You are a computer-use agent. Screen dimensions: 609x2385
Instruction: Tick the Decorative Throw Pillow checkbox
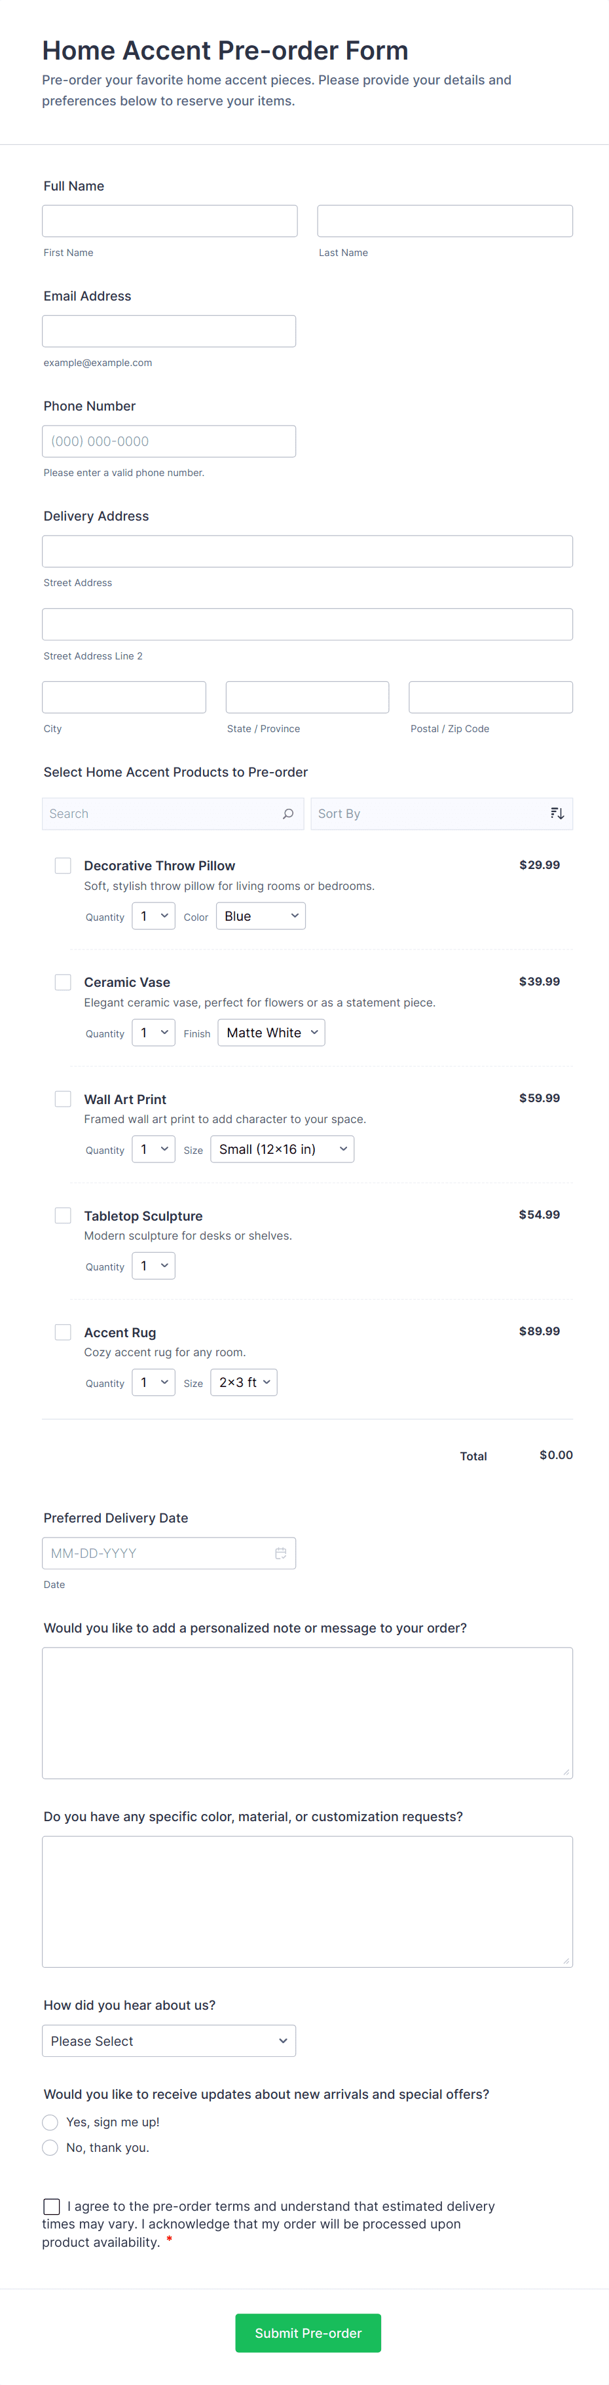point(63,866)
